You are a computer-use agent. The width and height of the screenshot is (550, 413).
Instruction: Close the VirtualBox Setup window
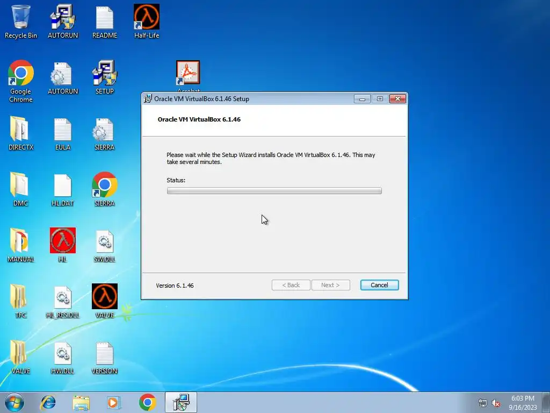[398, 99]
